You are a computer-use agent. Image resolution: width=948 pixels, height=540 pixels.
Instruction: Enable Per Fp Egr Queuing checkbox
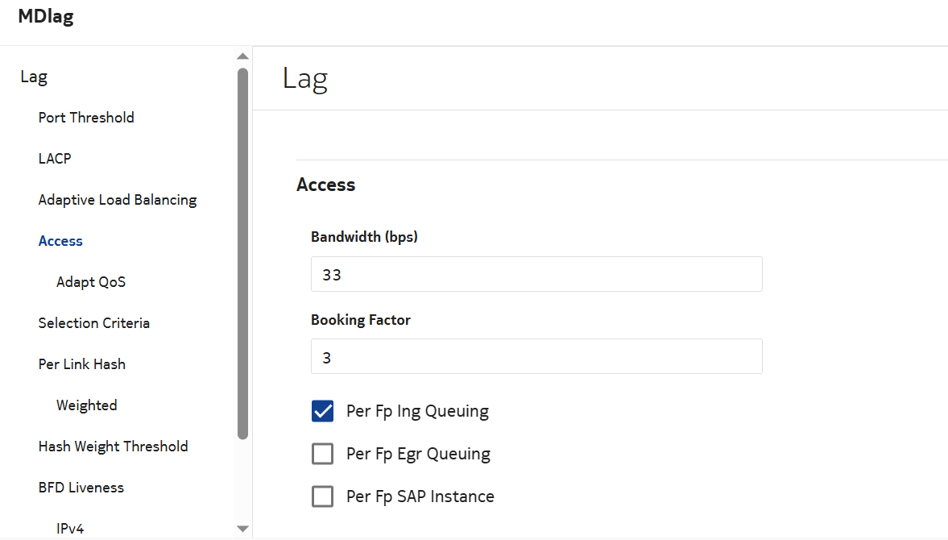point(322,454)
